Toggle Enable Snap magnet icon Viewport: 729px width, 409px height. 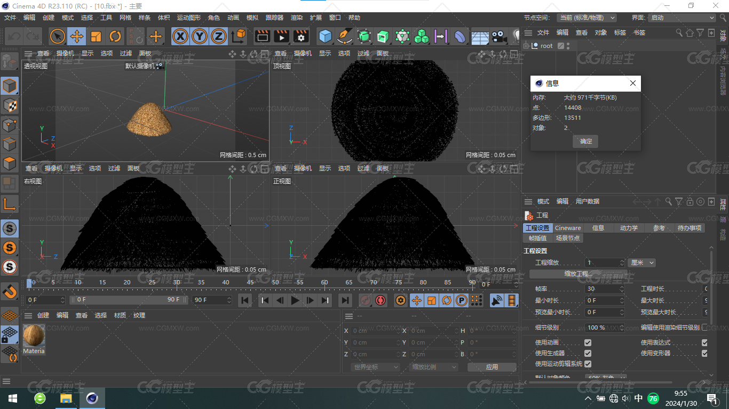(10, 291)
